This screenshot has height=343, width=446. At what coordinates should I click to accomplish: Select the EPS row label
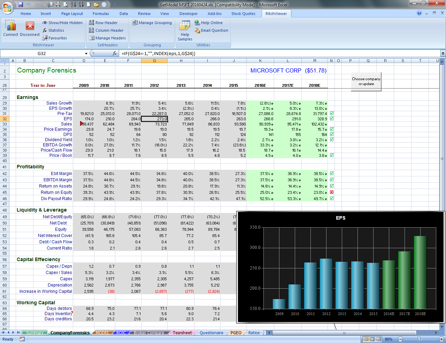point(68,119)
